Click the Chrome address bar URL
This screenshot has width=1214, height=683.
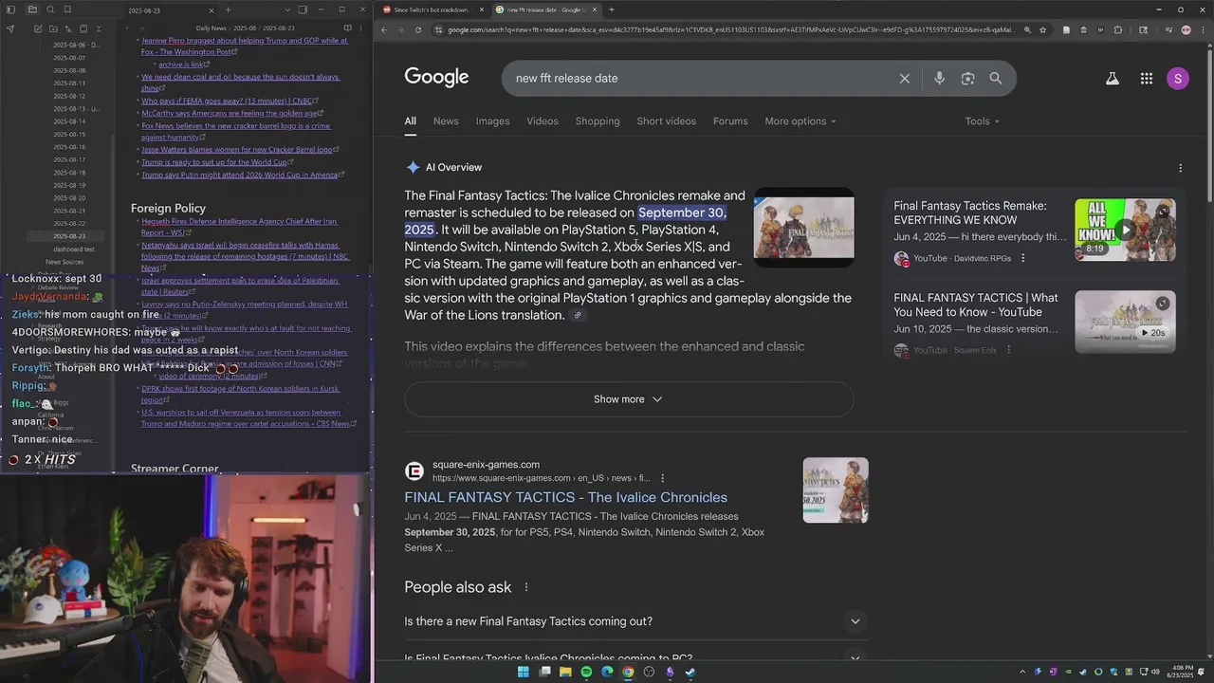(x=730, y=29)
